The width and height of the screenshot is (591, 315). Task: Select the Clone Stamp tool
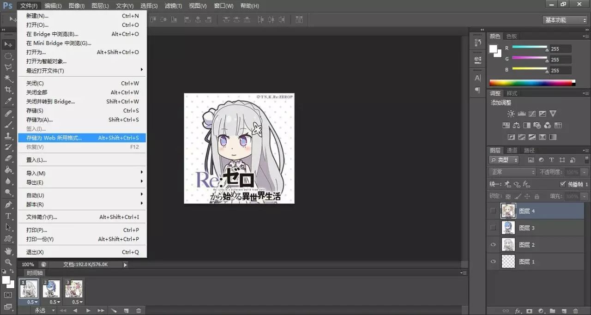[x=8, y=136]
